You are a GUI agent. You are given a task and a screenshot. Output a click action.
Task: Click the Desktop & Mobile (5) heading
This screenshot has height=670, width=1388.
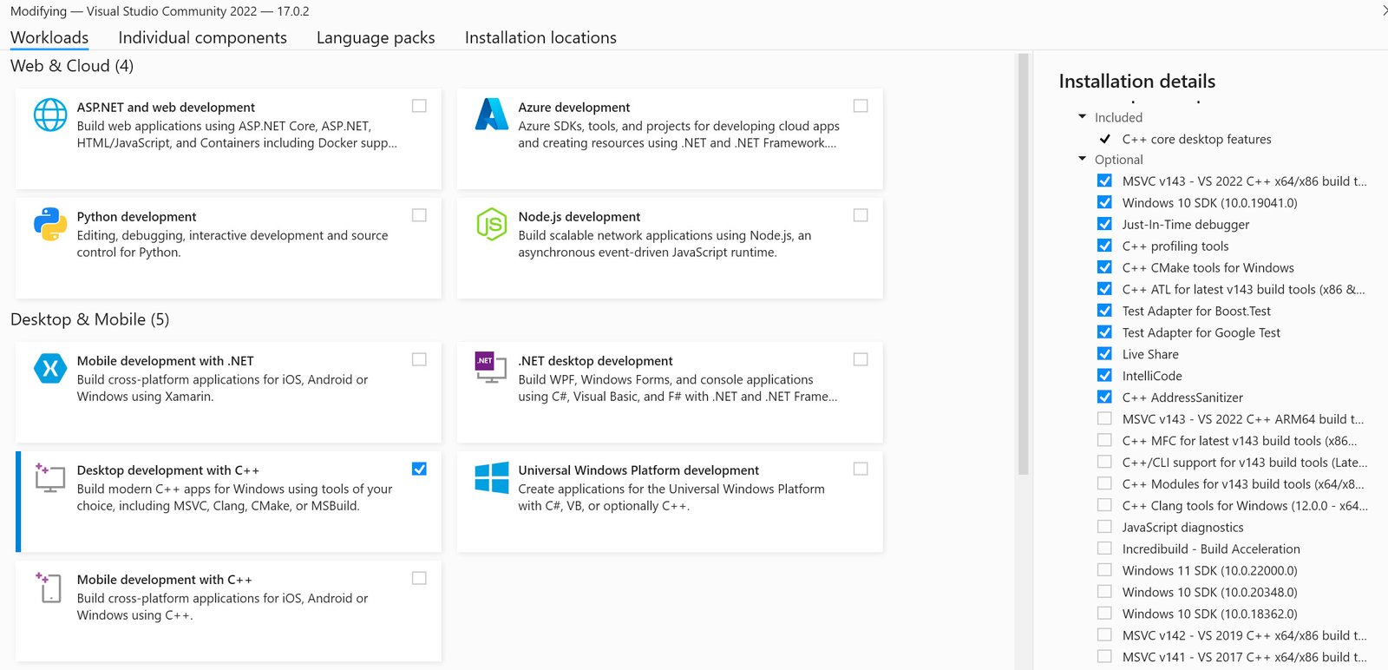coord(89,319)
